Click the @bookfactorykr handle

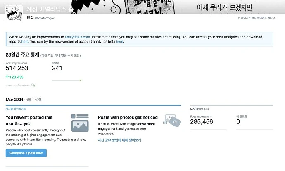[x=44, y=18]
